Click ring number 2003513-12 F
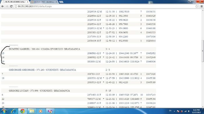 click(x=94, y=82)
